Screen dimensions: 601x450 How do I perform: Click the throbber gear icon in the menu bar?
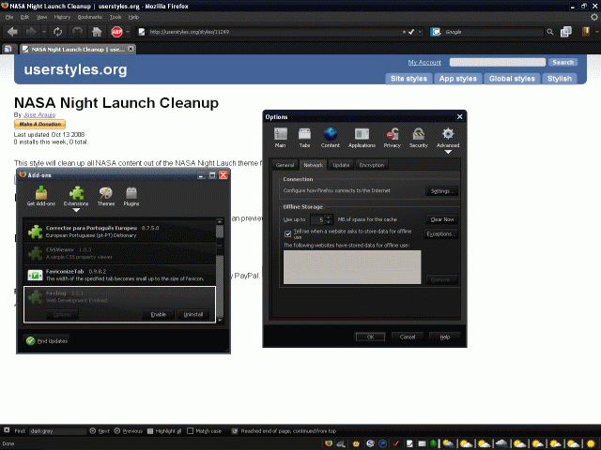click(x=594, y=17)
